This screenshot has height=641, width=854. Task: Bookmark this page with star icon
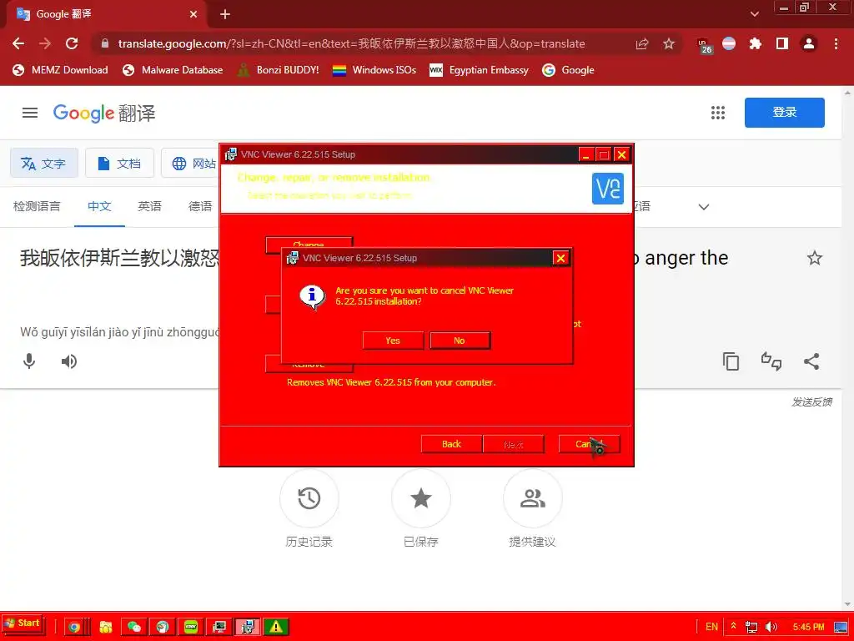[x=669, y=43]
